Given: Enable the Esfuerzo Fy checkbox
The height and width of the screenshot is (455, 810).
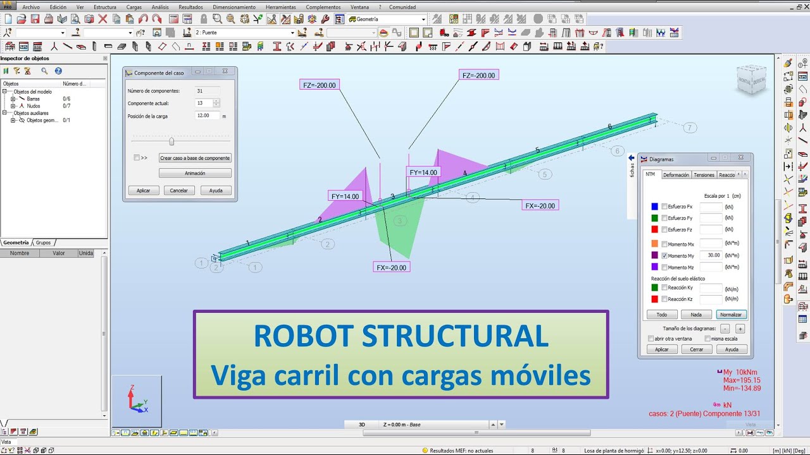Looking at the screenshot, I should click(x=664, y=218).
